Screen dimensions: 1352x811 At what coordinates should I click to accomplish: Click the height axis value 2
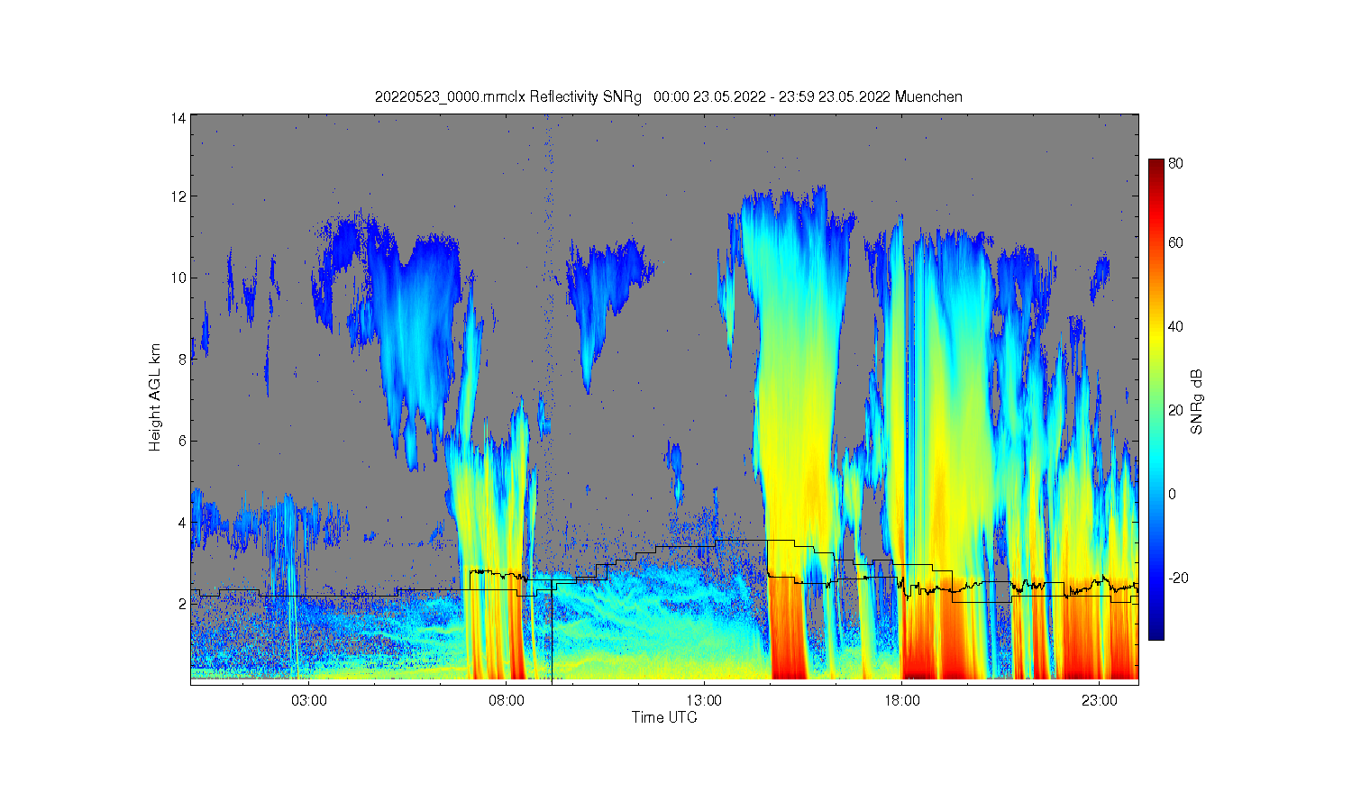click(182, 604)
